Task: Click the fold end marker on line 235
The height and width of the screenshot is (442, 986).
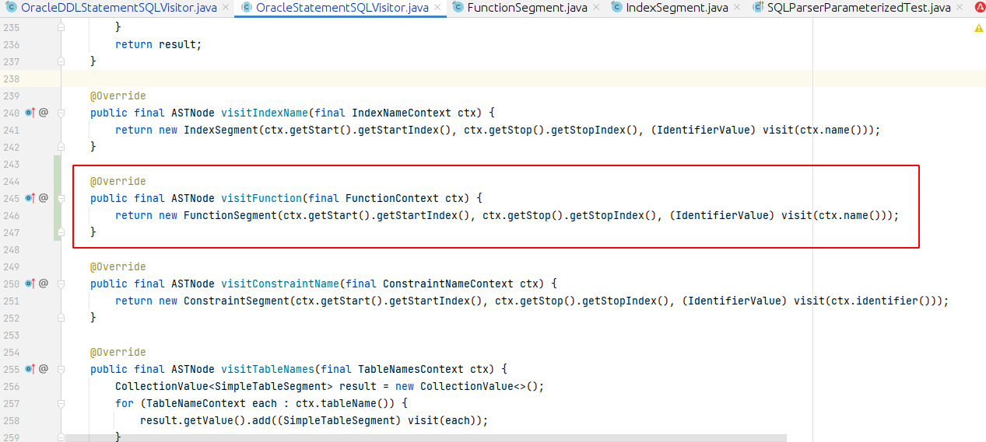Action: coord(61,27)
